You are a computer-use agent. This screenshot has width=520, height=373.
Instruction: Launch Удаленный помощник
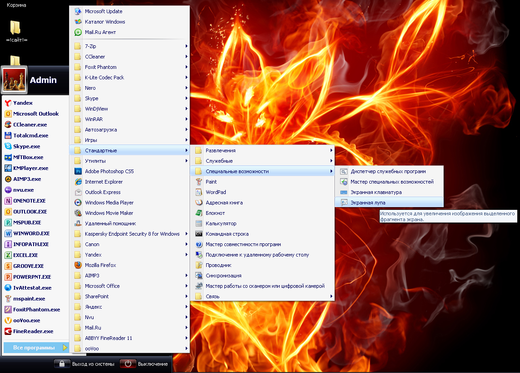coord(129,223)
